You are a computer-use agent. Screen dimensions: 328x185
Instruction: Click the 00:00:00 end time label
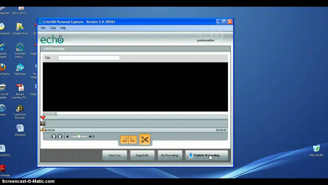[x=221, y=130]
